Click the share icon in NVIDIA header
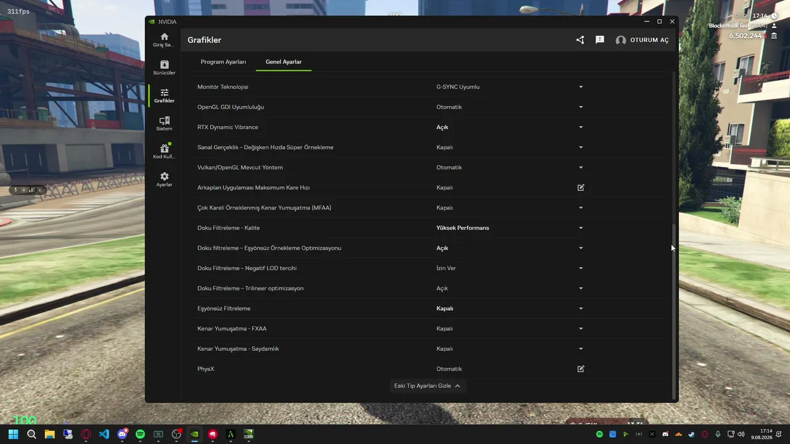The width and height of the screenshot is (790, 444). click(580, 40)
